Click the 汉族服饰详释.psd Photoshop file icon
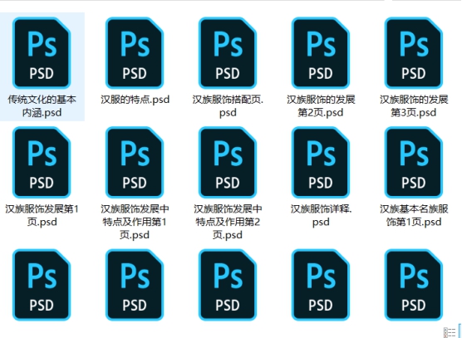This screenshot has height=338, width=462. point(321,162)
